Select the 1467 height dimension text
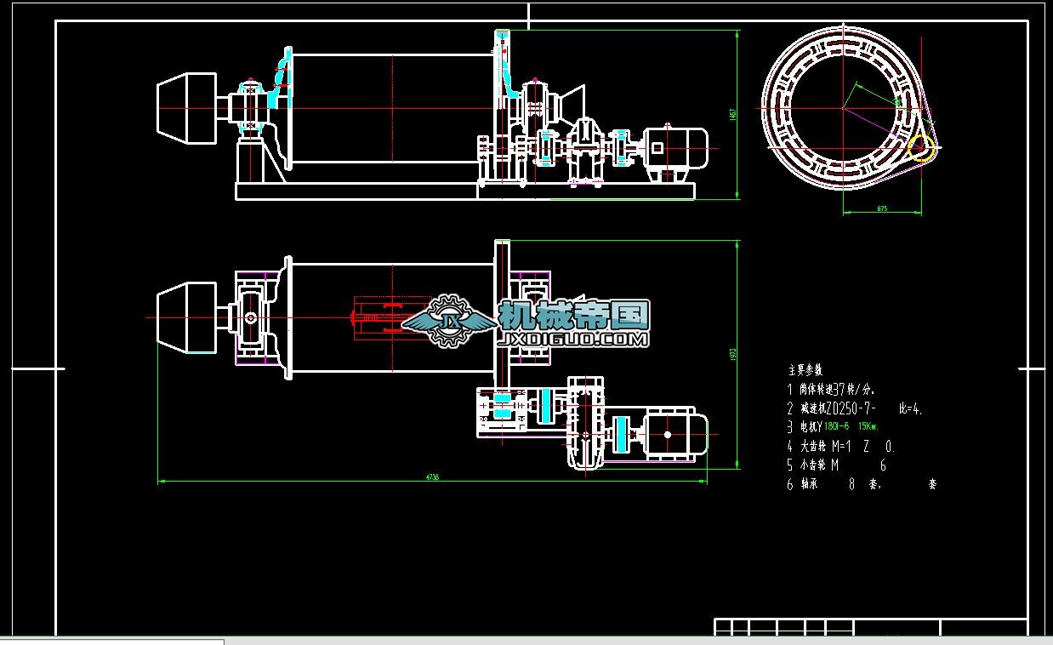Image resolution: width=1053 pixels, height=645 pixels. [x=732, y=114]
